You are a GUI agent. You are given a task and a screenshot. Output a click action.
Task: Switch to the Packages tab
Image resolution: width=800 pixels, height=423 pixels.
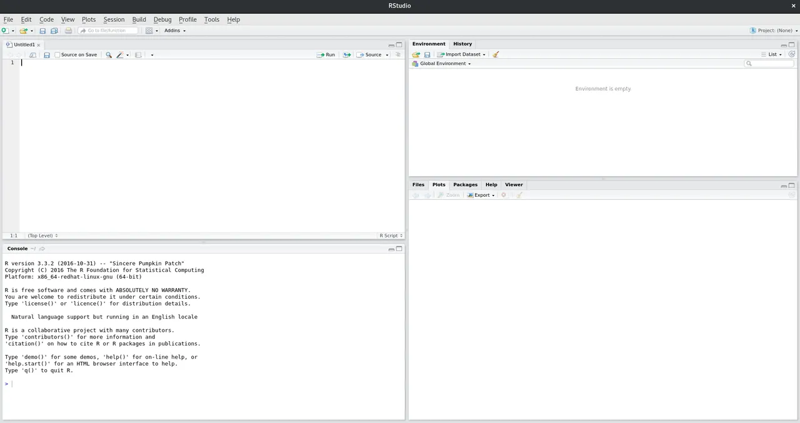coord(465,184)
